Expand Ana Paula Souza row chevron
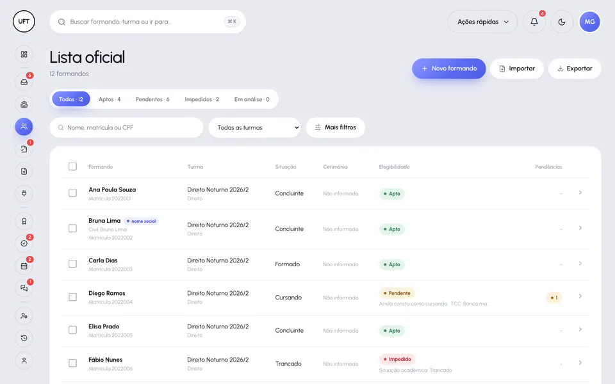The image size is (615, 384). point(580,193)
